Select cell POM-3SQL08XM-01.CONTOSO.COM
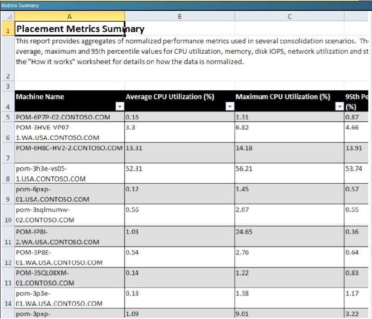Viewport: 372px width, 319px height. 70,278
